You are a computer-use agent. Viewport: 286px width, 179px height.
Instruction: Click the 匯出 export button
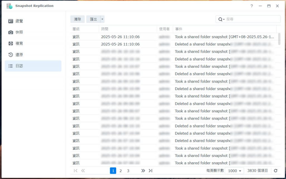coord(93,19)
